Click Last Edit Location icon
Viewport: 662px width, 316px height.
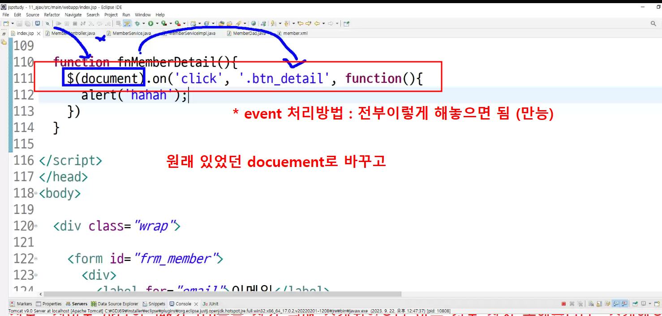pyautogui.click(x=301, y=23)
